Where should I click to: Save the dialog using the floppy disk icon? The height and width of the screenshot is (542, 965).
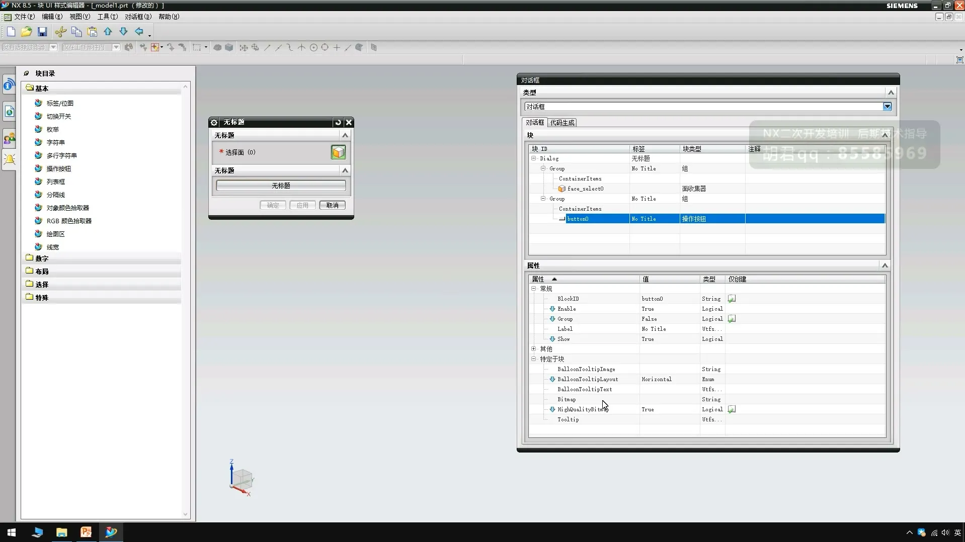tap(42, 32)
